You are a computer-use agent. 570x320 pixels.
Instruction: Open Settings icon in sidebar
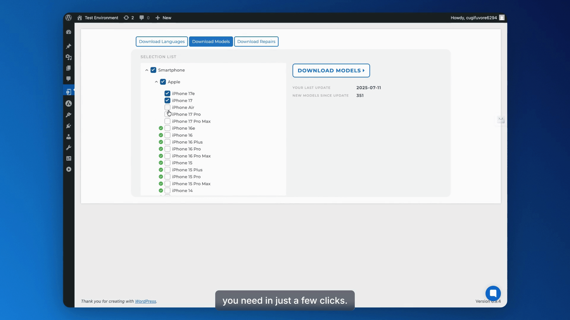[69, 159]
